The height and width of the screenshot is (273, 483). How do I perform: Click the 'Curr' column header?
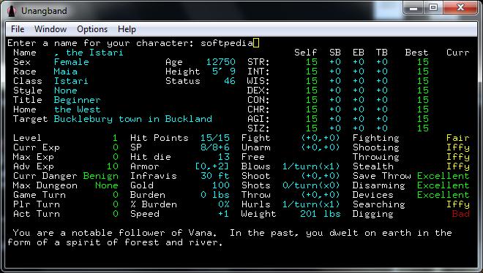(458, 53)
